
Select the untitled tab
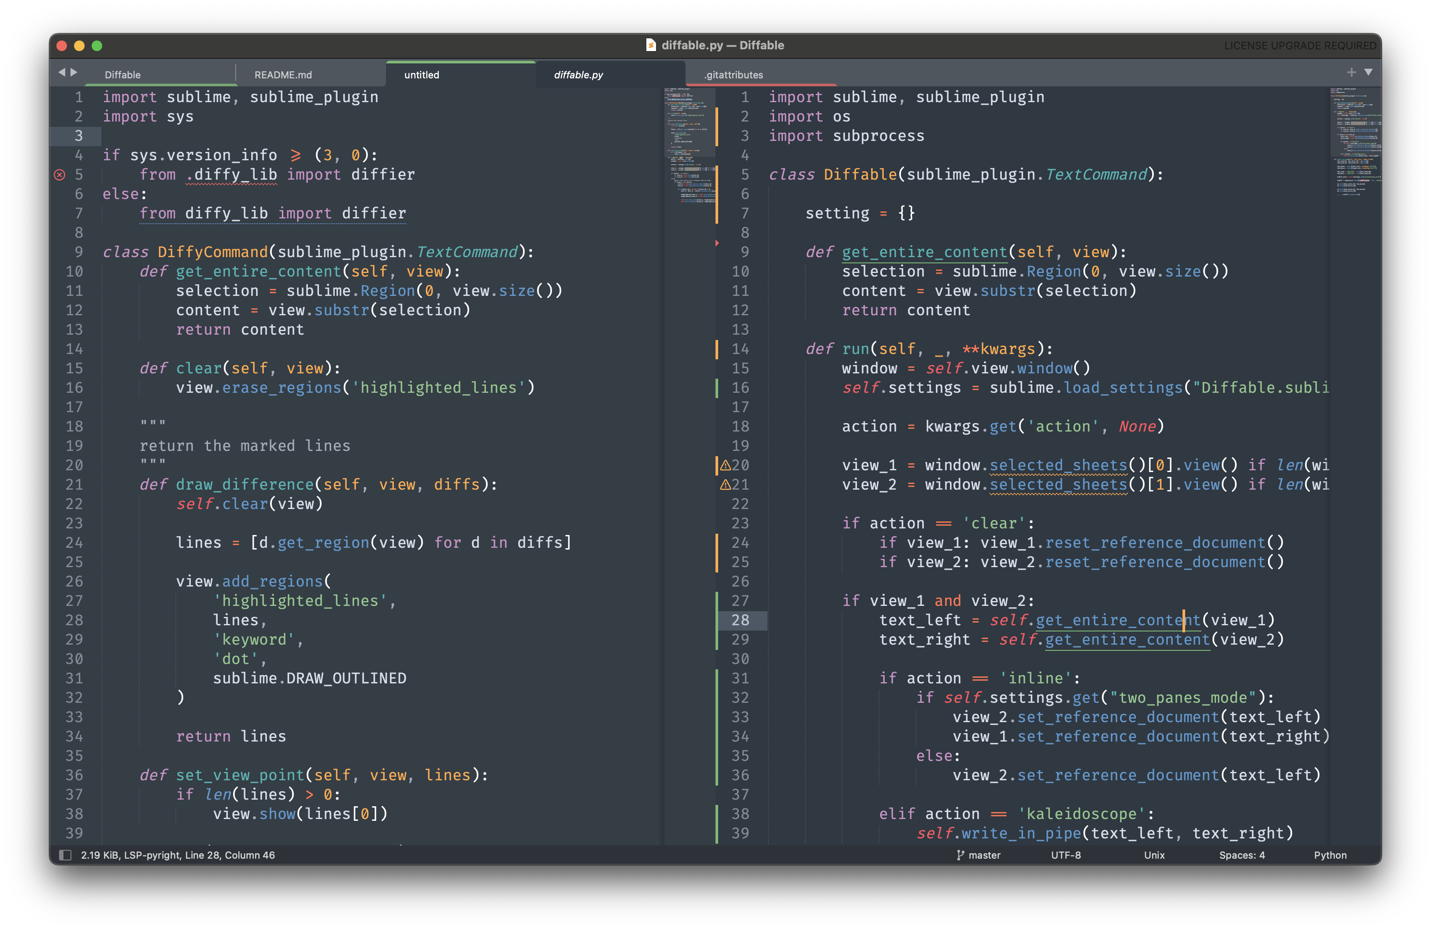click(x=422, y=75)
